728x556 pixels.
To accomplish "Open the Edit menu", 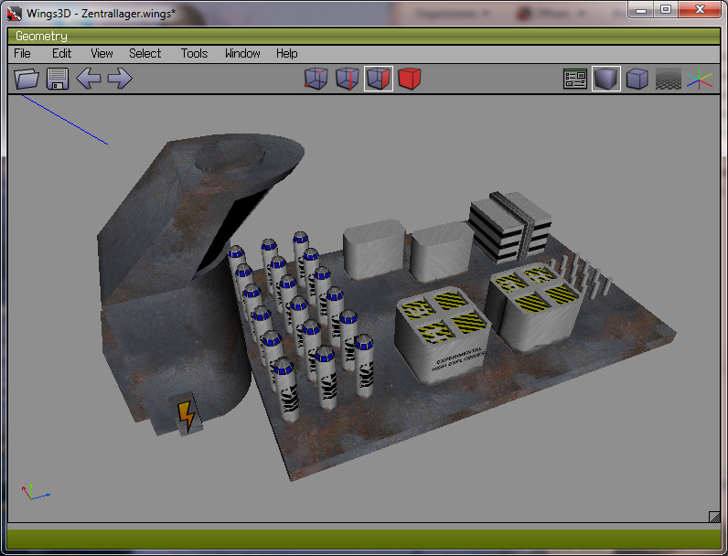I will [61, 54].
